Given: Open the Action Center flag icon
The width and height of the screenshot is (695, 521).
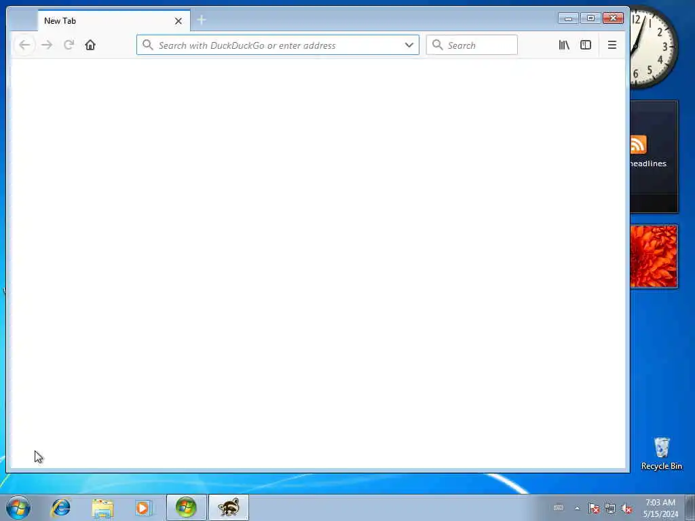Looking at the screenshot, I should pyautogui.click(x=593, y=508).
